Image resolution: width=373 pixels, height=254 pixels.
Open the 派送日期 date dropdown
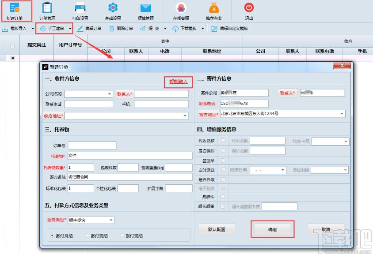[x=282, y=170]
